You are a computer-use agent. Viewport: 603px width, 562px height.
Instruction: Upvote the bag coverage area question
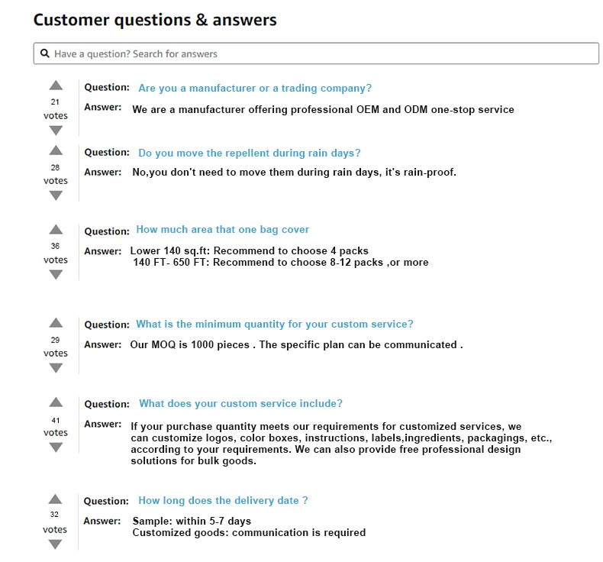click(56, 230)
